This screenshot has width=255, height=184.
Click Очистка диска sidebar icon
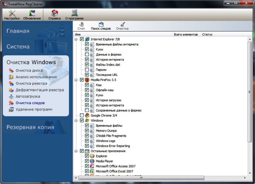click(x=11, y=70)
